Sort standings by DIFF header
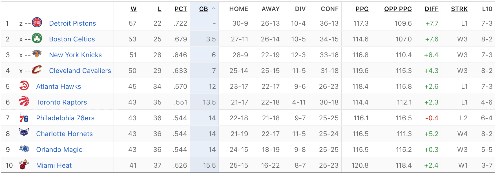 431,9
